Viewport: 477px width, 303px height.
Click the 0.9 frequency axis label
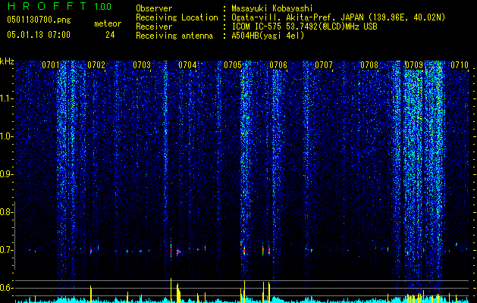tap(7, 174)
